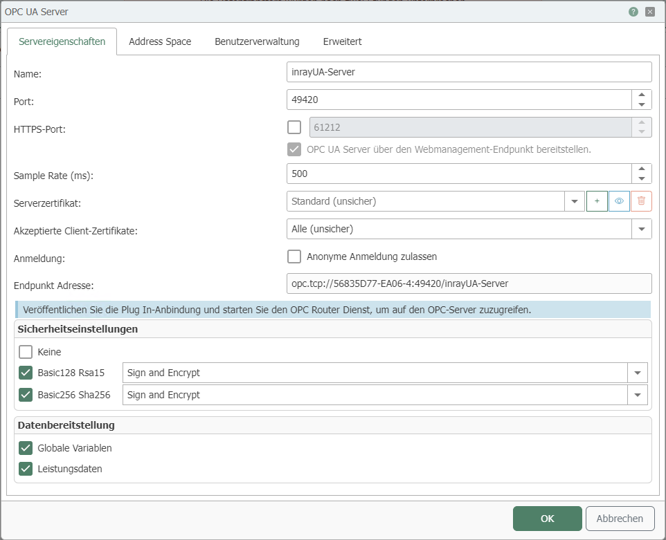Increment the Port value
This screenshot has height=540, width=666.
(642, 95)
